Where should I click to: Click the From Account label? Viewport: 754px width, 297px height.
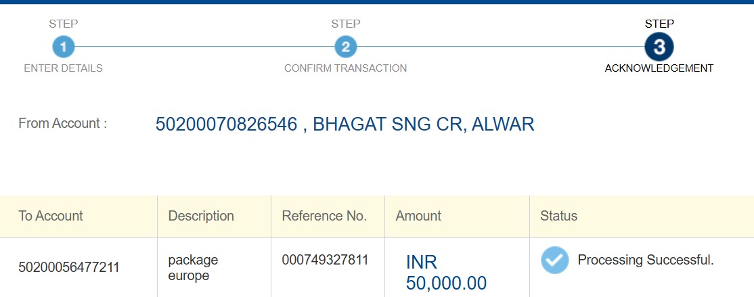pyautogui.click(x=62, y=124)
